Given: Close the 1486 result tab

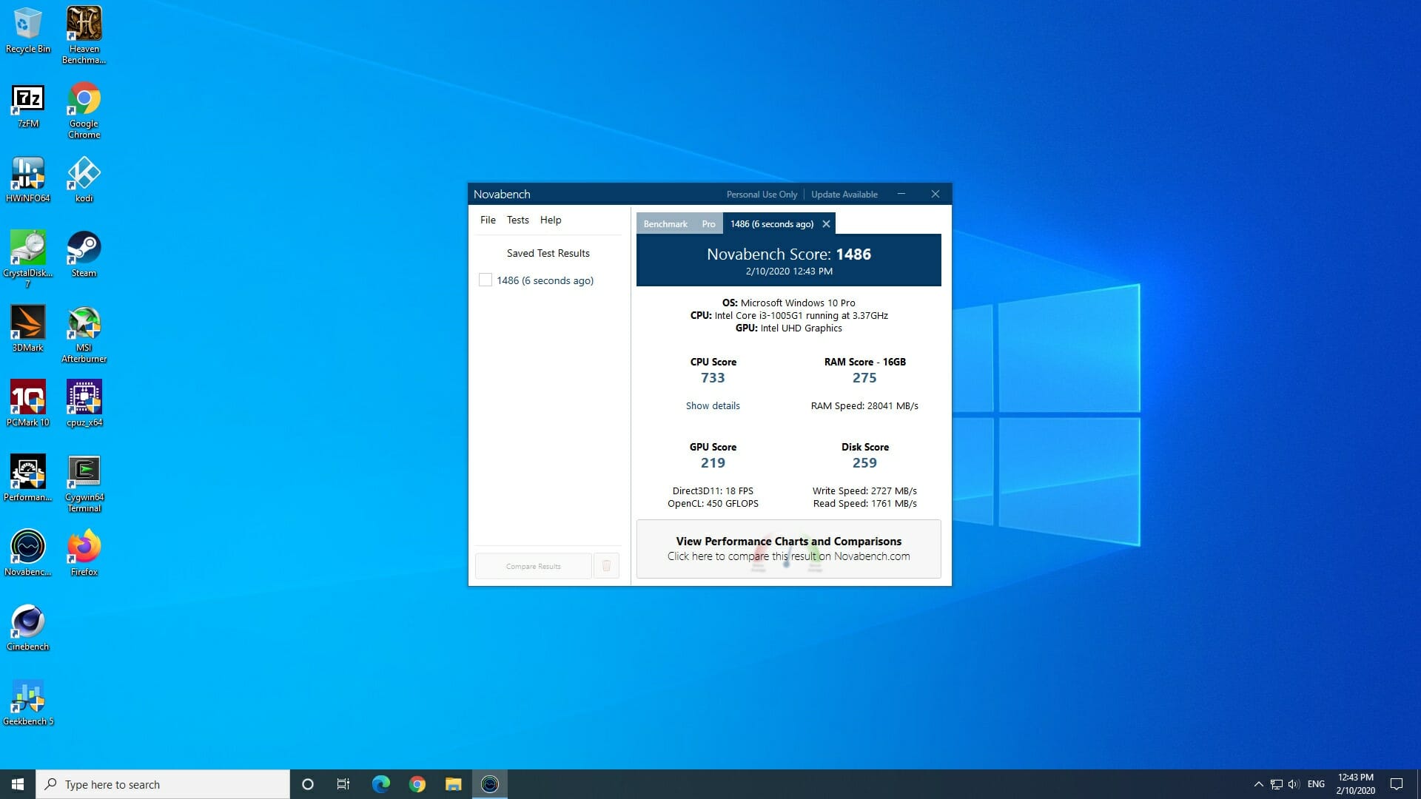Looking at the screenshot, I should [826, 224].
